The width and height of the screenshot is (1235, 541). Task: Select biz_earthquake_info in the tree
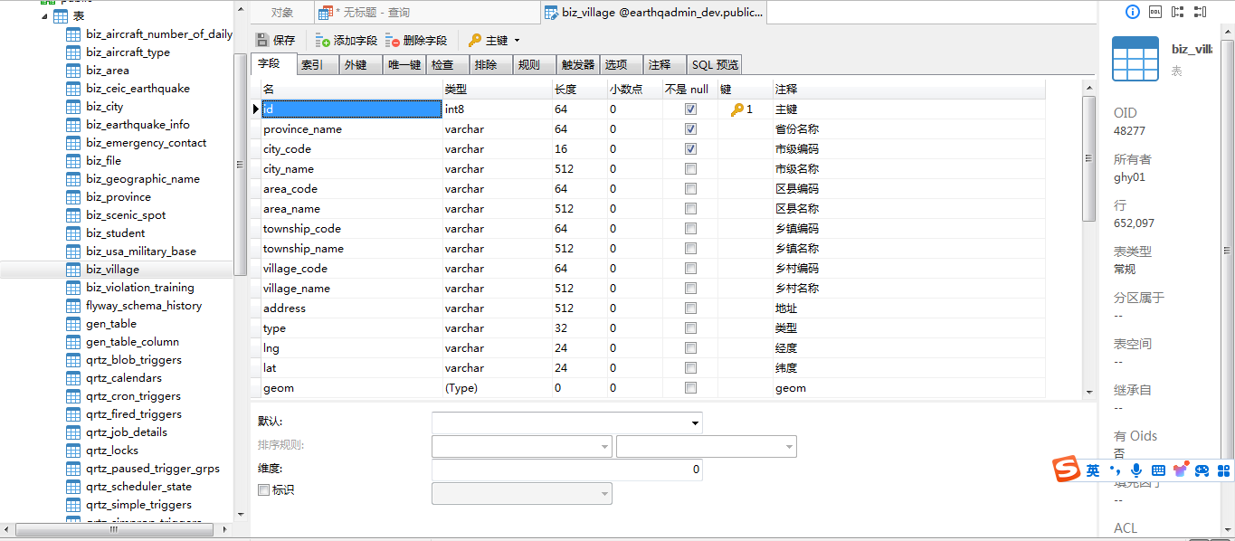pos(138,125)
